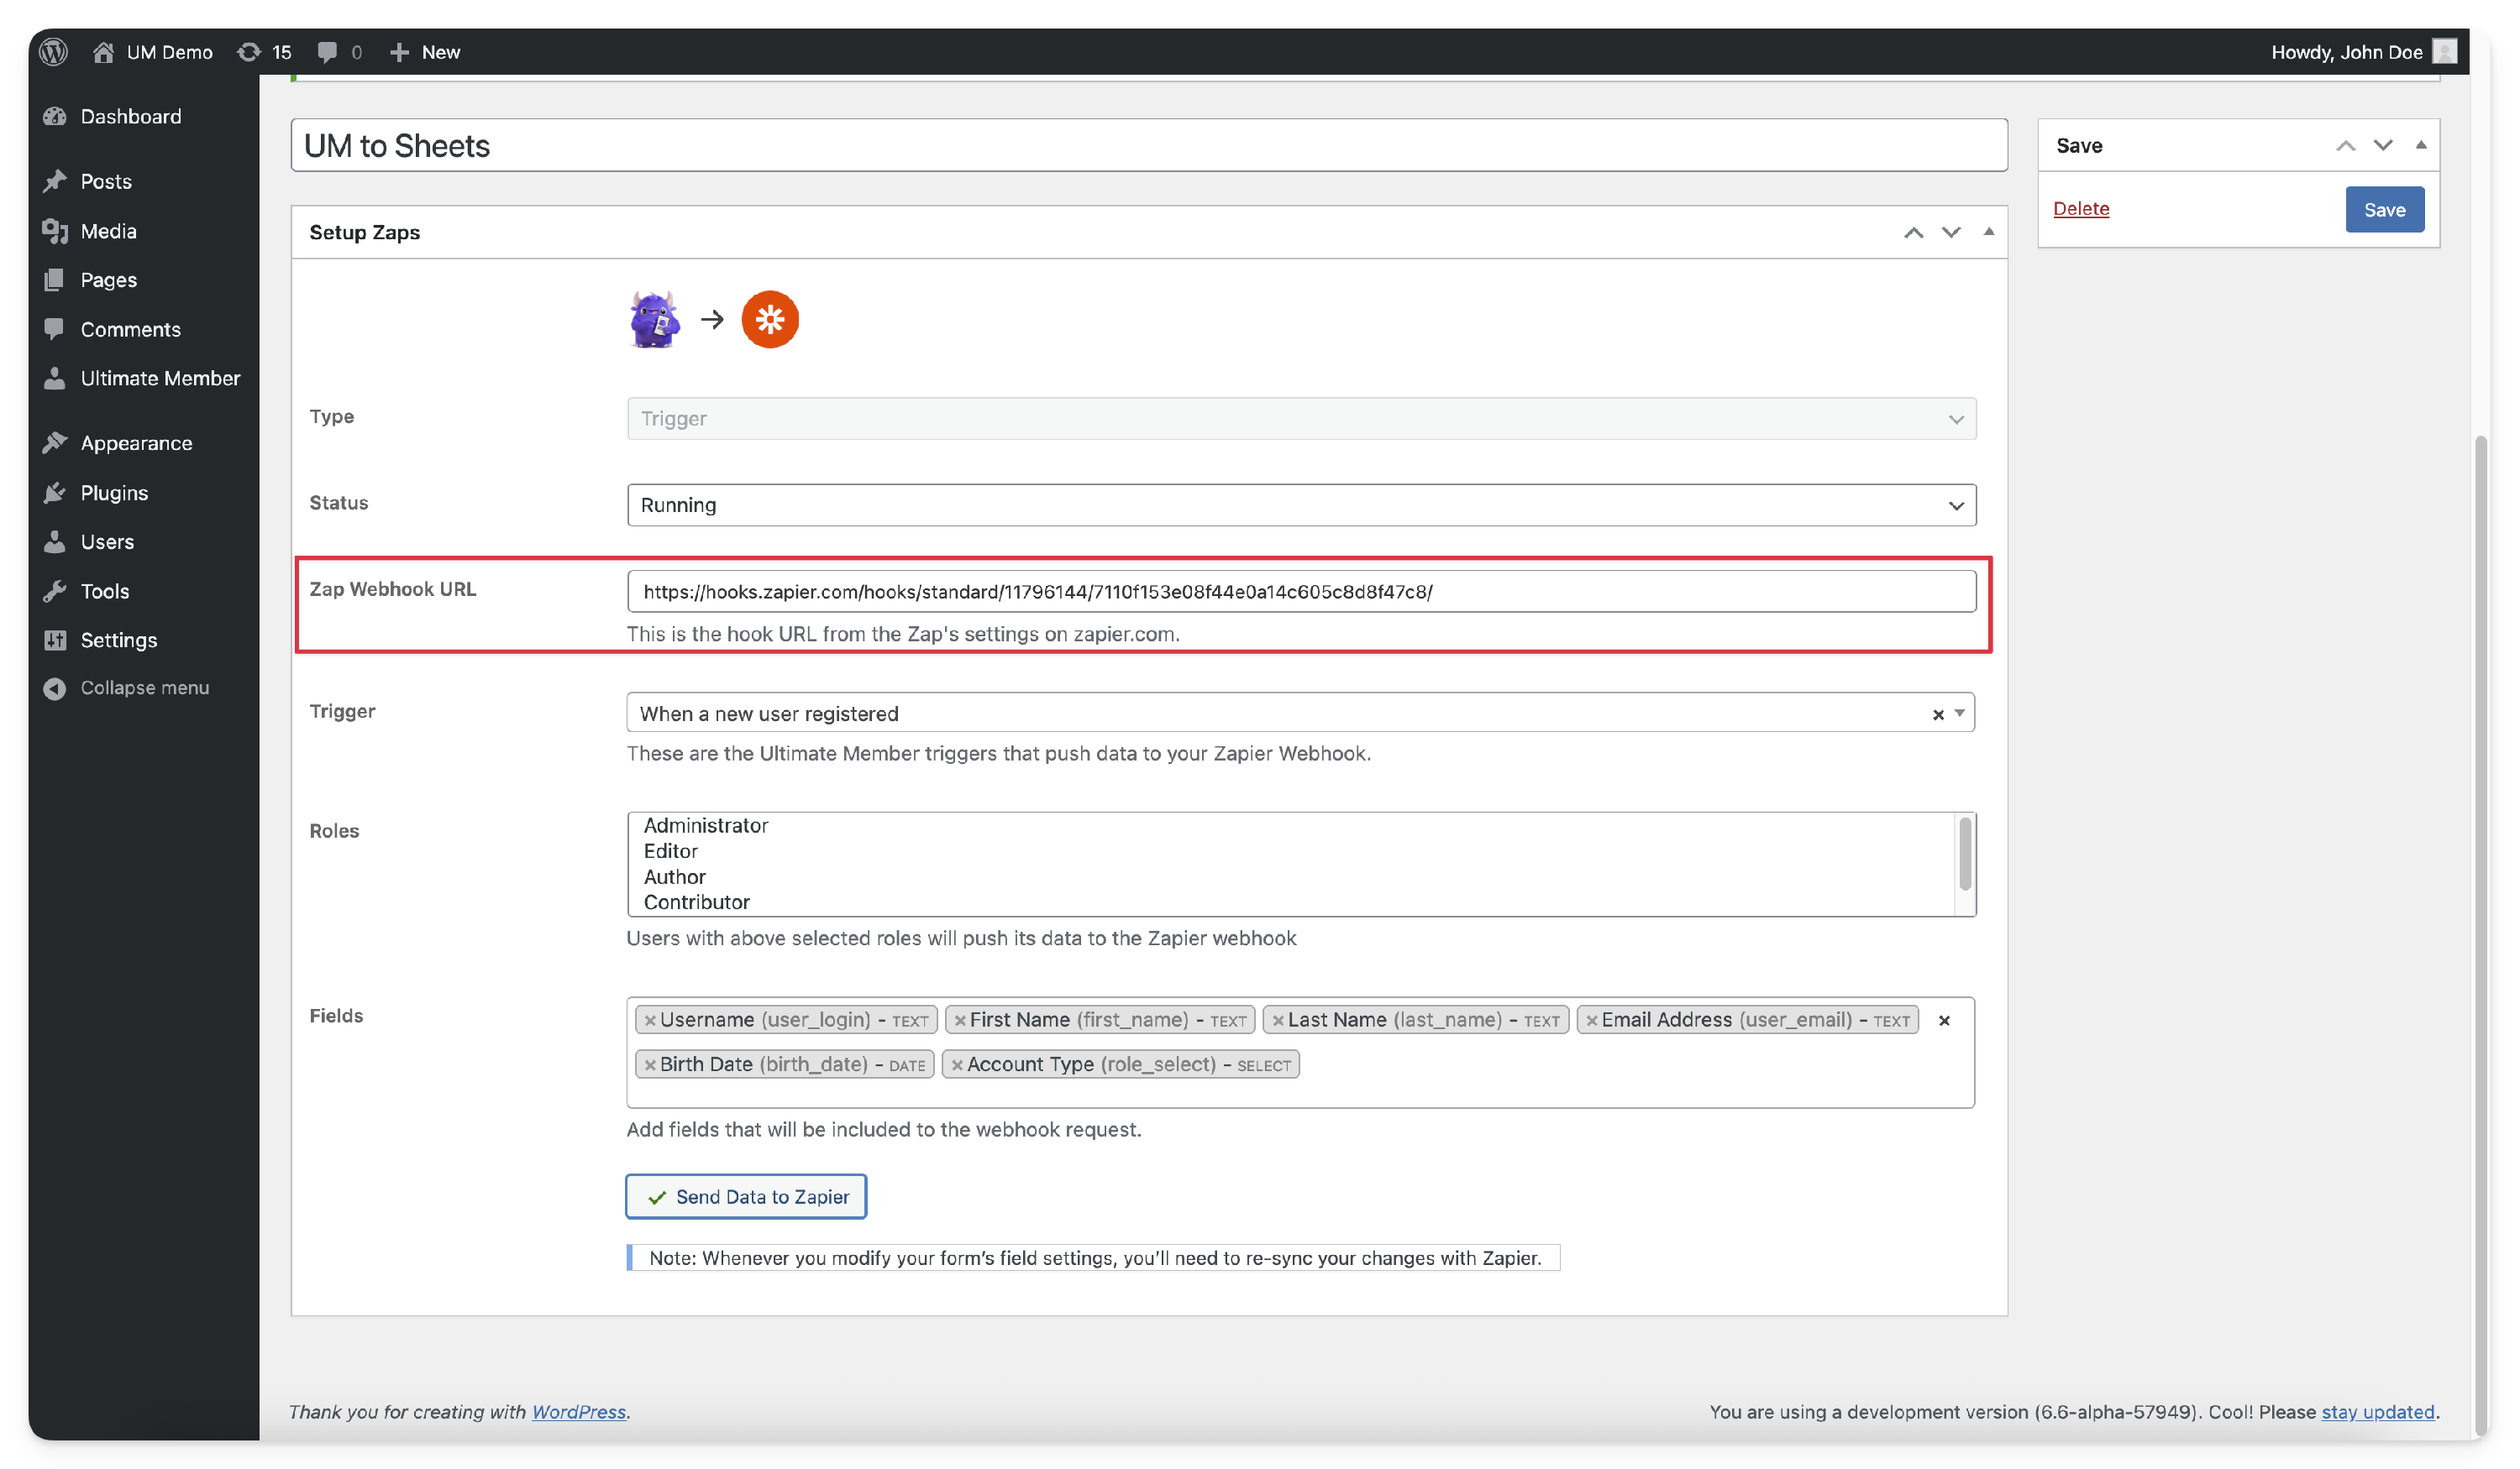Image resolution: width=2520 pixels, height=1469 pixels.
Task: Click the Delete link
Action: pos(2080,208)
